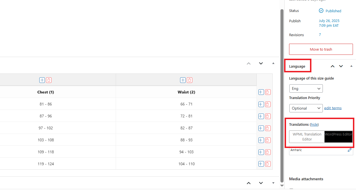Click the 94 - 103 waist cell
The width and height of the screenshot is (356, 190).
click(187, 152)
